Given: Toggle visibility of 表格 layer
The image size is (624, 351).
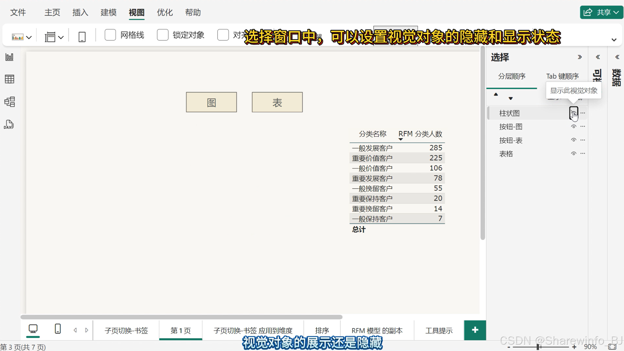Looking at the screenshot, I should pyautogui.click(x=573, y=153).
